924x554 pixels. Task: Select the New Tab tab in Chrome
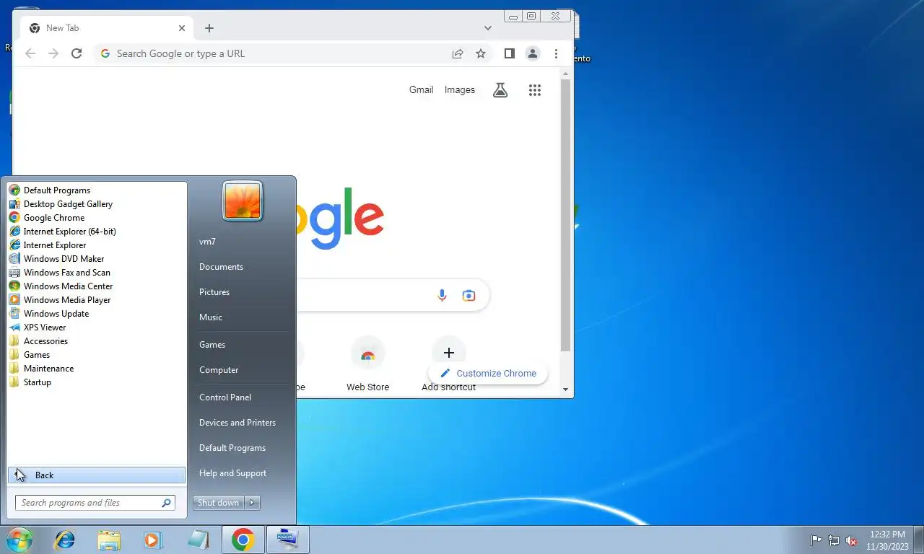click(x=105, y=28)
